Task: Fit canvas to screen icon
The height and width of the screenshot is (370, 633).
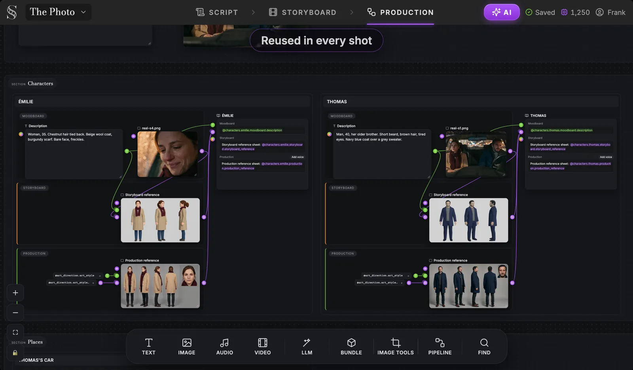Action: point(15,332)
